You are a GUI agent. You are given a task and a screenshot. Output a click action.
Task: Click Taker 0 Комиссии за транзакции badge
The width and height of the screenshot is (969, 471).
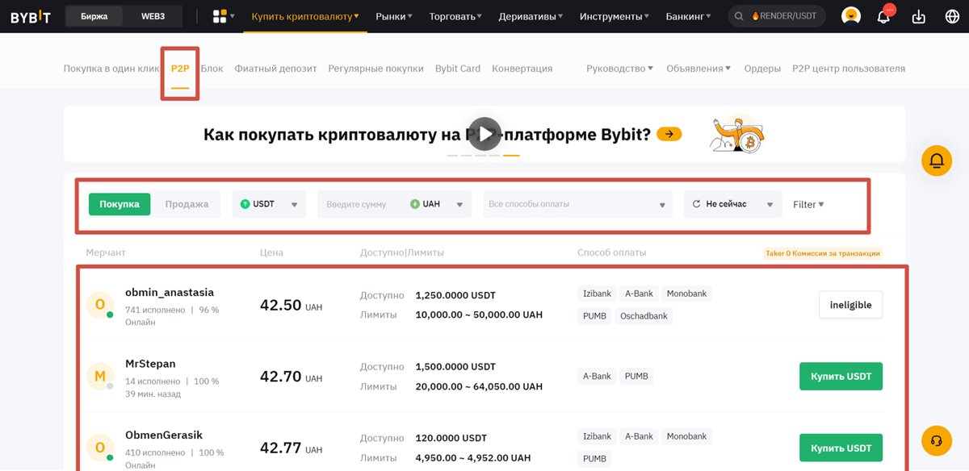(823, 253)
